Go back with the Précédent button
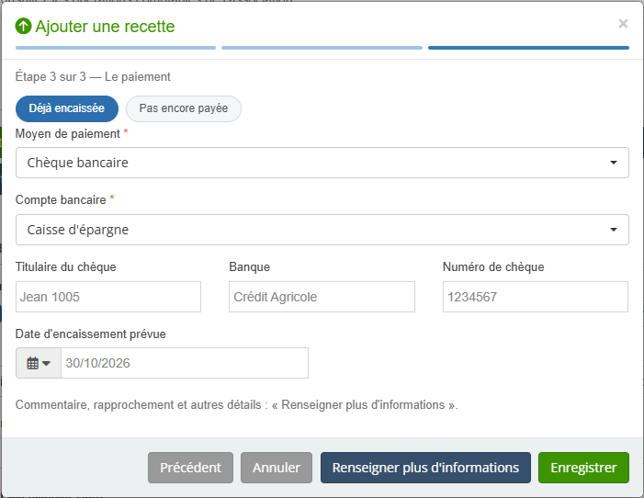This screenshot has height=498, width=644. [190, 468]
